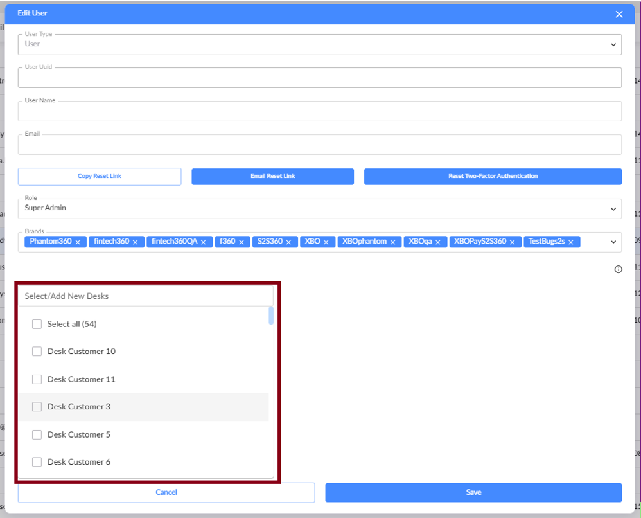Click the desks list scrollbar thumb
The height and width of the screenshot is (518, 641).
click(x=271, y=316)
